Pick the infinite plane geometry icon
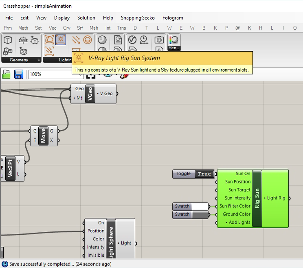This screenshot has width=303, height=268. tap(23, 40)
